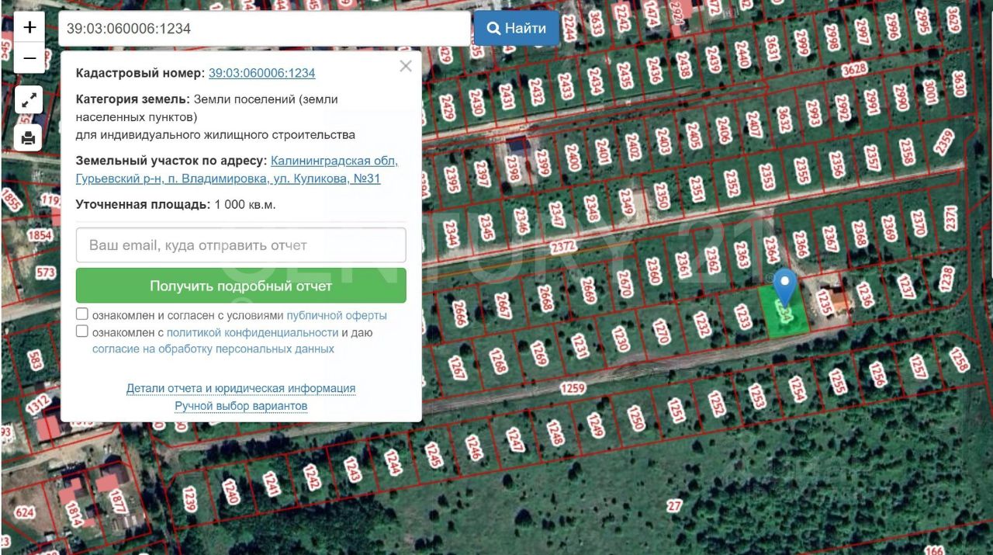The width and height of the screenshot is (993, 555).
Task: Select parcel 1235 on the map
Action: (824, 303)
